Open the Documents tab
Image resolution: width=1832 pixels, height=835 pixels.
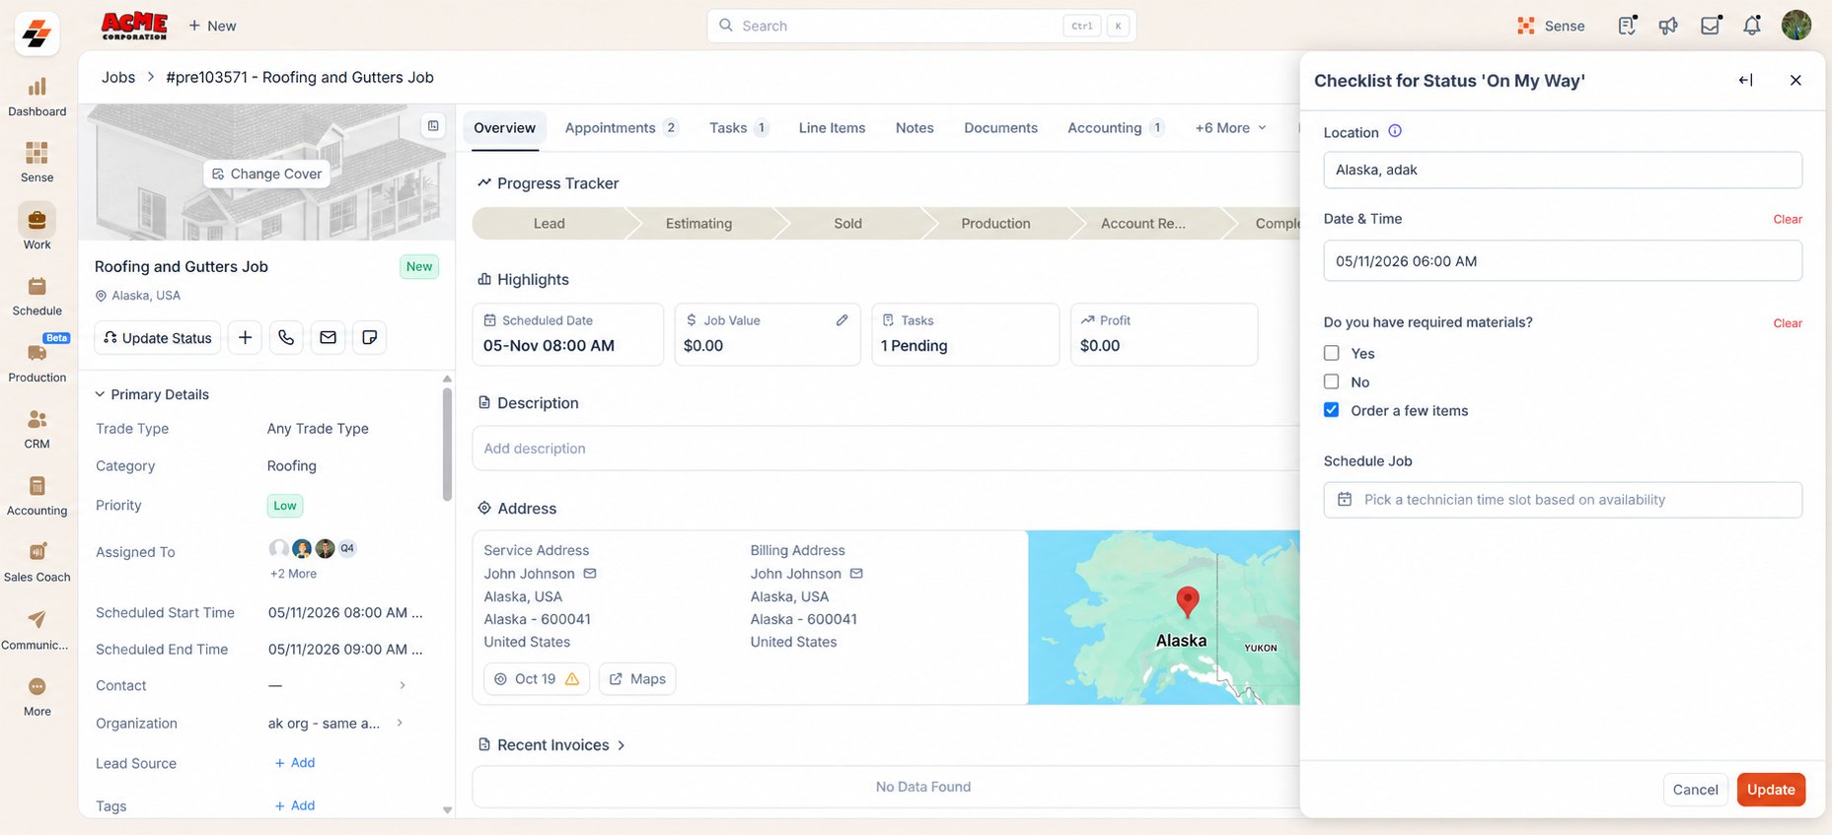(x=1000, y=128)
